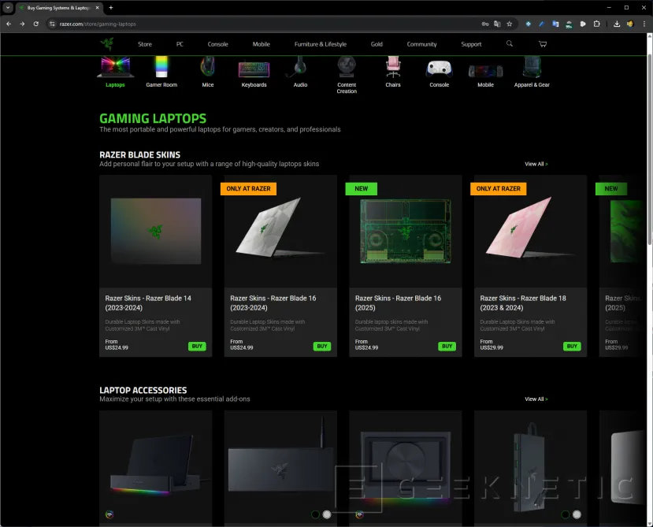Screen dimensions: 653x527
Task: Select black swatch on flat dock card
Action: click(316, 514)
